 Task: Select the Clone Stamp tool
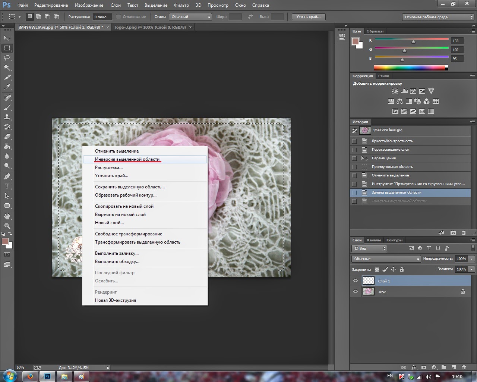(7, 117)
